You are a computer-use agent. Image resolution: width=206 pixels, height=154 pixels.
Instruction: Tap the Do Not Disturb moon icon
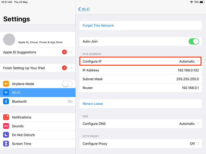point(6,135)
